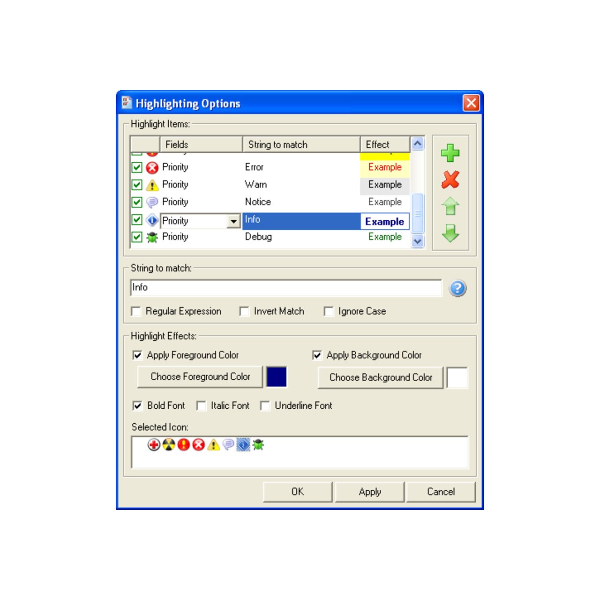Move the selected item down with green arrow
This screenshot has width=600, height=600.
pos(450,234)
